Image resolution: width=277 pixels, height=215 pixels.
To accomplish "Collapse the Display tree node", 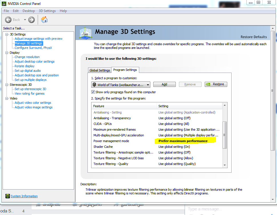I will pyautogui.click(x=7, y=53).
